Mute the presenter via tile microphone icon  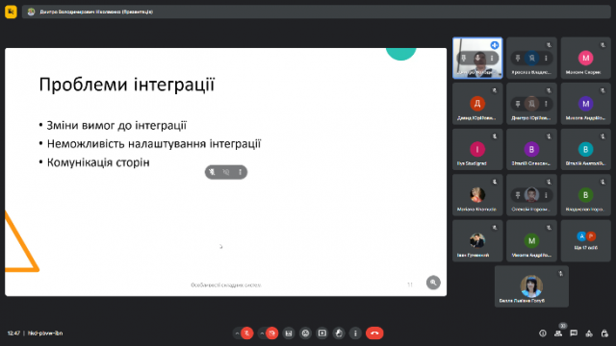pos(477,58)
